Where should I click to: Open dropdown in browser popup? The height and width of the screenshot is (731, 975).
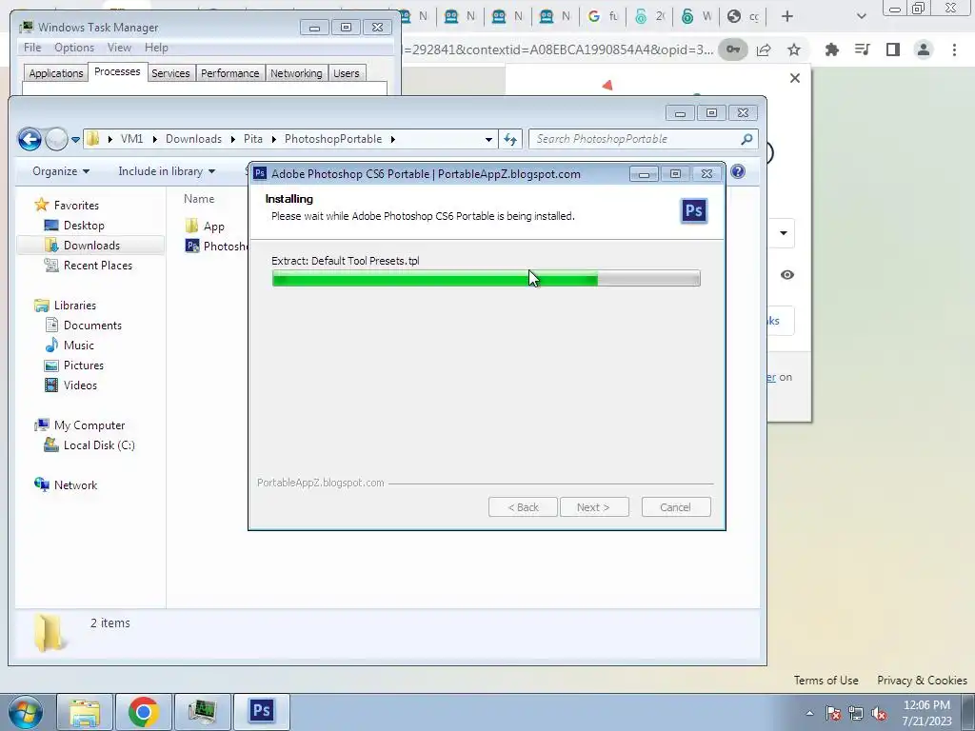[x=783, y=233]
